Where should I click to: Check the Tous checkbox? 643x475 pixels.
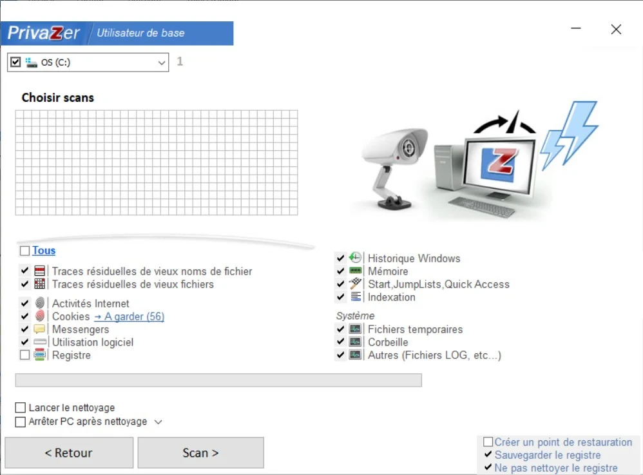24,251
